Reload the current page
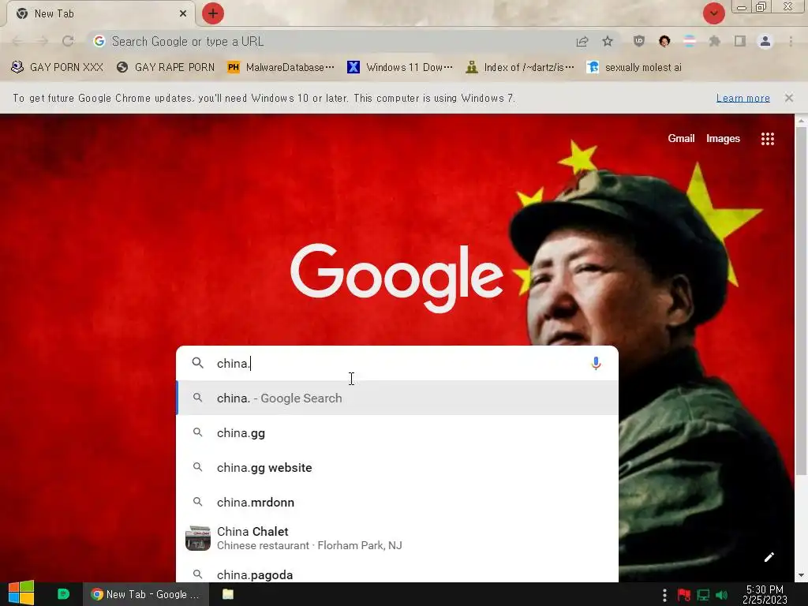This screenshot has width=808, height=606. [x=68, y=41]
